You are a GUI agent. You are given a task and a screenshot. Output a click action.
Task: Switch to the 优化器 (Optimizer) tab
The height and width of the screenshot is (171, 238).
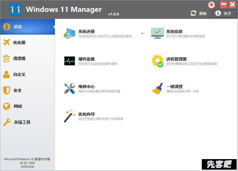27,43
